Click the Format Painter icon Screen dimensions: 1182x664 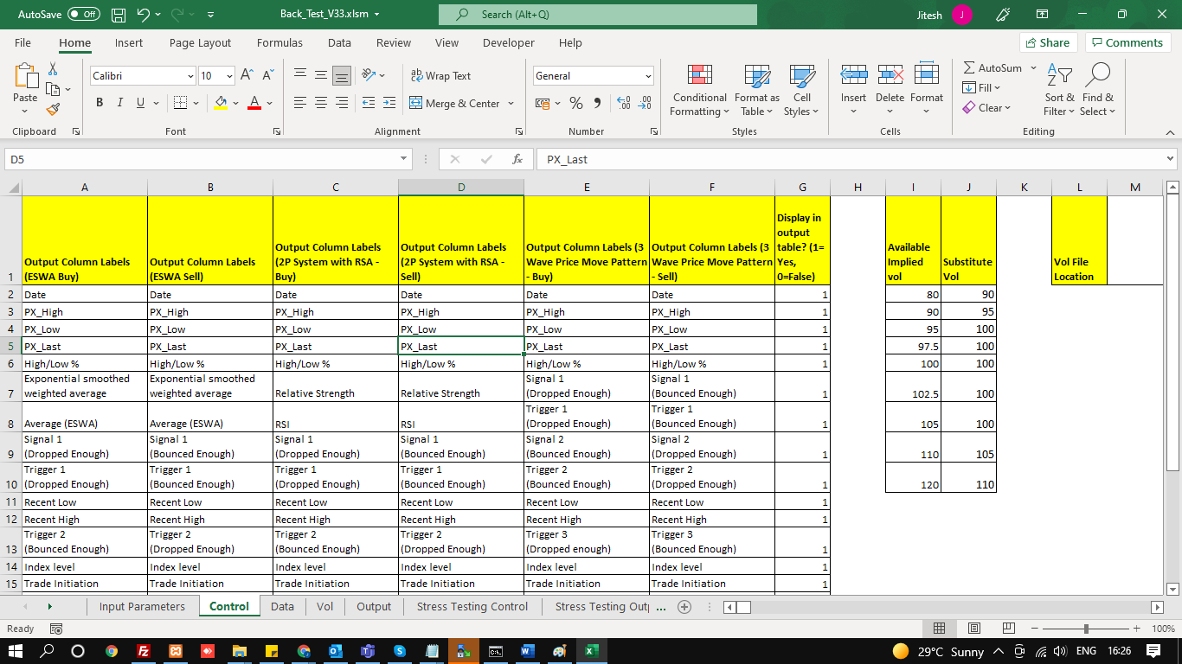click(x=53, y=109)
